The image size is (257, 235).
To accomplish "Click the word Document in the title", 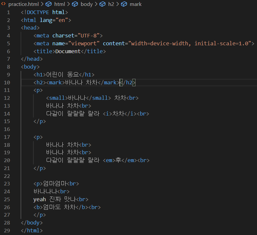I will point(68,51).
